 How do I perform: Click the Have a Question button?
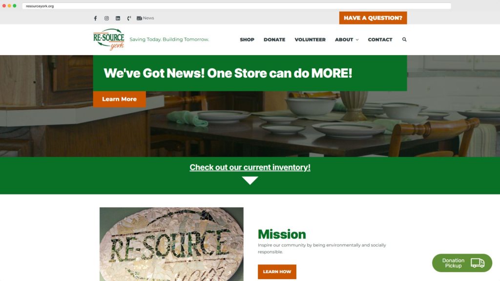373,18
